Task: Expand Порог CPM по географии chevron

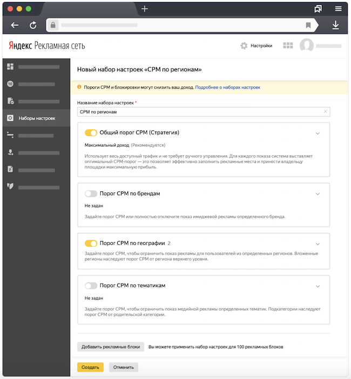Action: 318,244
